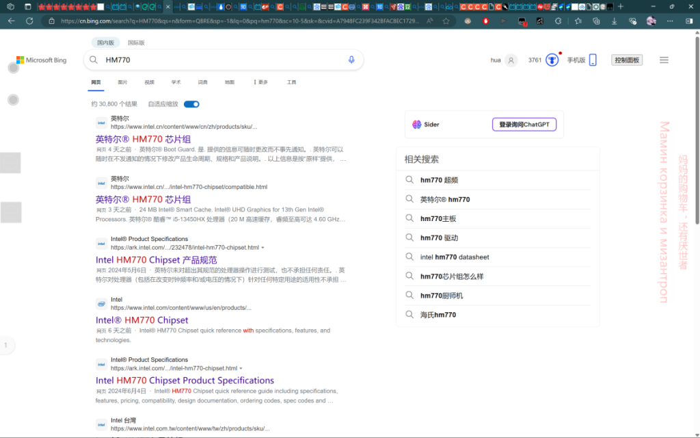The image size is (700, 438).
Task: Open the Intel® HM770 Chipset result link
Action: click(x=142, y=320)
